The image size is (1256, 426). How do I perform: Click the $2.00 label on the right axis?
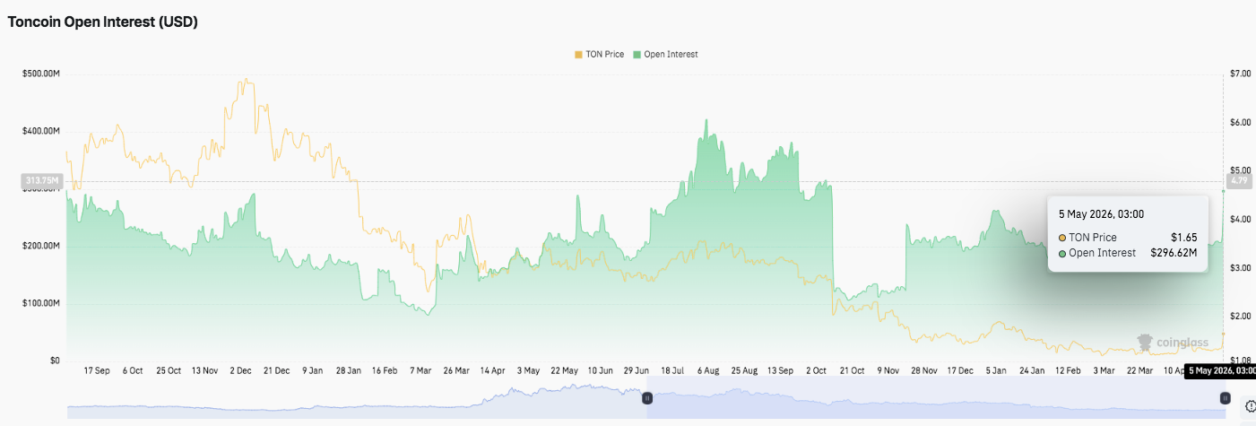pos(1242,316)
